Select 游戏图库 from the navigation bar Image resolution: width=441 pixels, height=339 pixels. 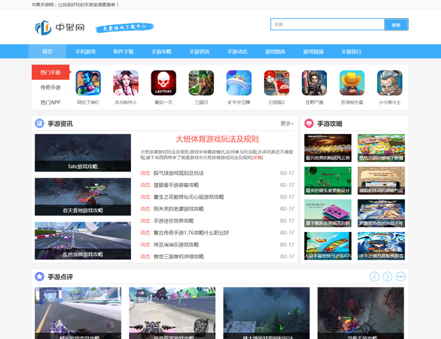[275, 52]
